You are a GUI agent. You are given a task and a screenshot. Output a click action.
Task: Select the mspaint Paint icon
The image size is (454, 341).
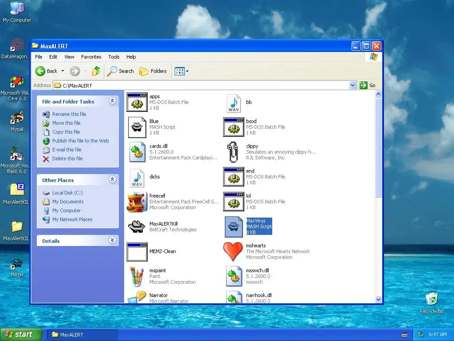(x=137, y=277)
